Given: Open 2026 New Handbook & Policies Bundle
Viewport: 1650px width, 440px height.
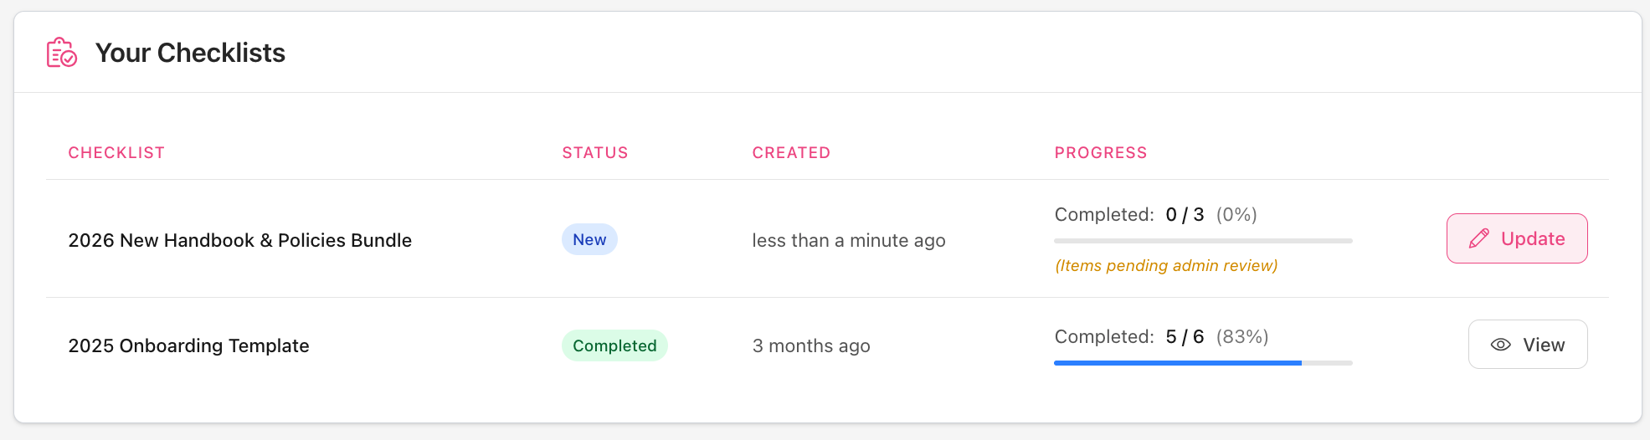Looking at the screenshot, I should (x=239, y=240).
